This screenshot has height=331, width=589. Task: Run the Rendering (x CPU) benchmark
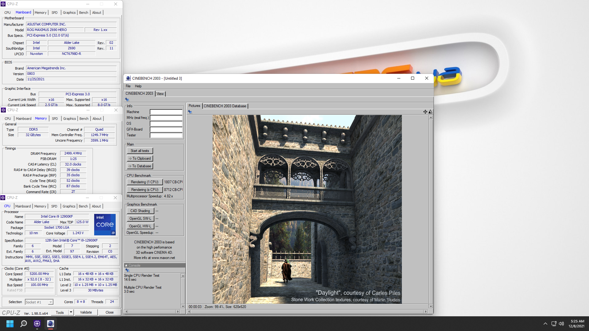[x=144, y=190]
